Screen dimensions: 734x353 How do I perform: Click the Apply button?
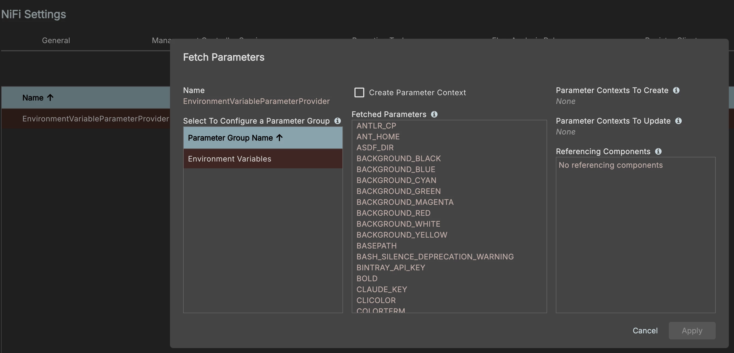pyautogui.click(x=692, y=330)
